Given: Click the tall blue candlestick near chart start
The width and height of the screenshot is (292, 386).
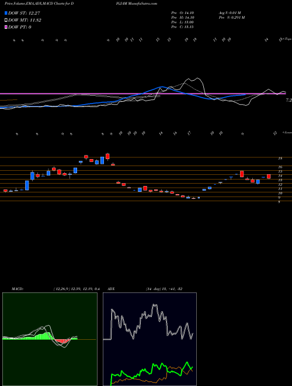Looking at the screenshot, I should click(27, 185).
